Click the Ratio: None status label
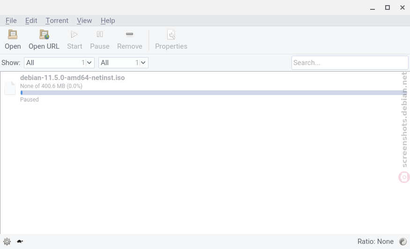The width and height of the screenshot is (410, 249). (x=375, y=242)
